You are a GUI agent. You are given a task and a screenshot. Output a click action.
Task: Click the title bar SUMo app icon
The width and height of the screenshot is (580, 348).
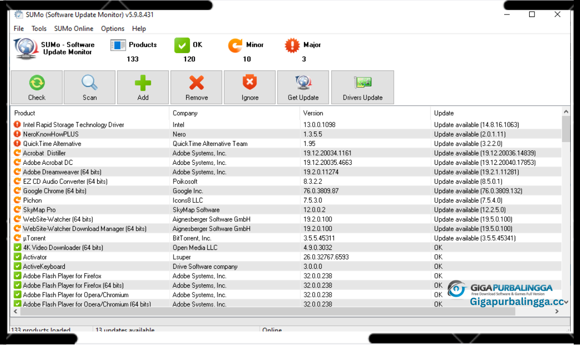[19, 14]
